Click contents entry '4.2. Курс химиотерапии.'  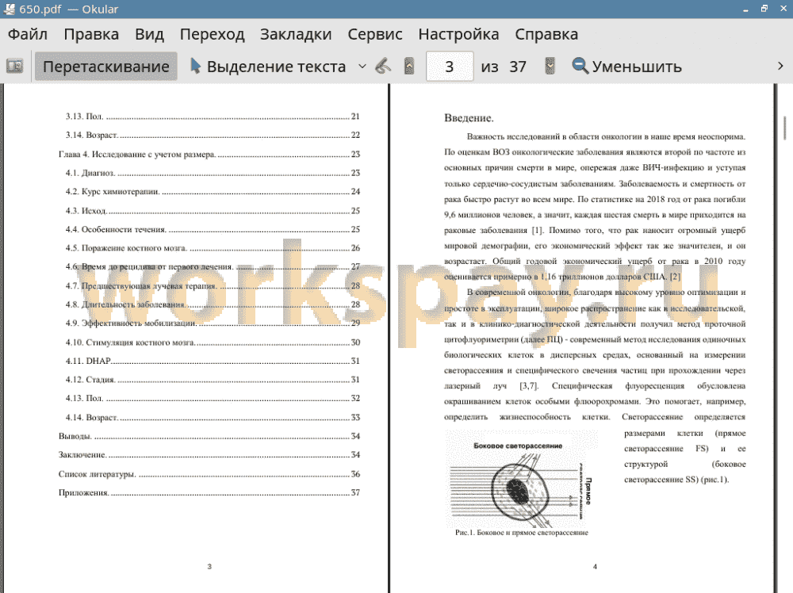(x=213, y=192)
